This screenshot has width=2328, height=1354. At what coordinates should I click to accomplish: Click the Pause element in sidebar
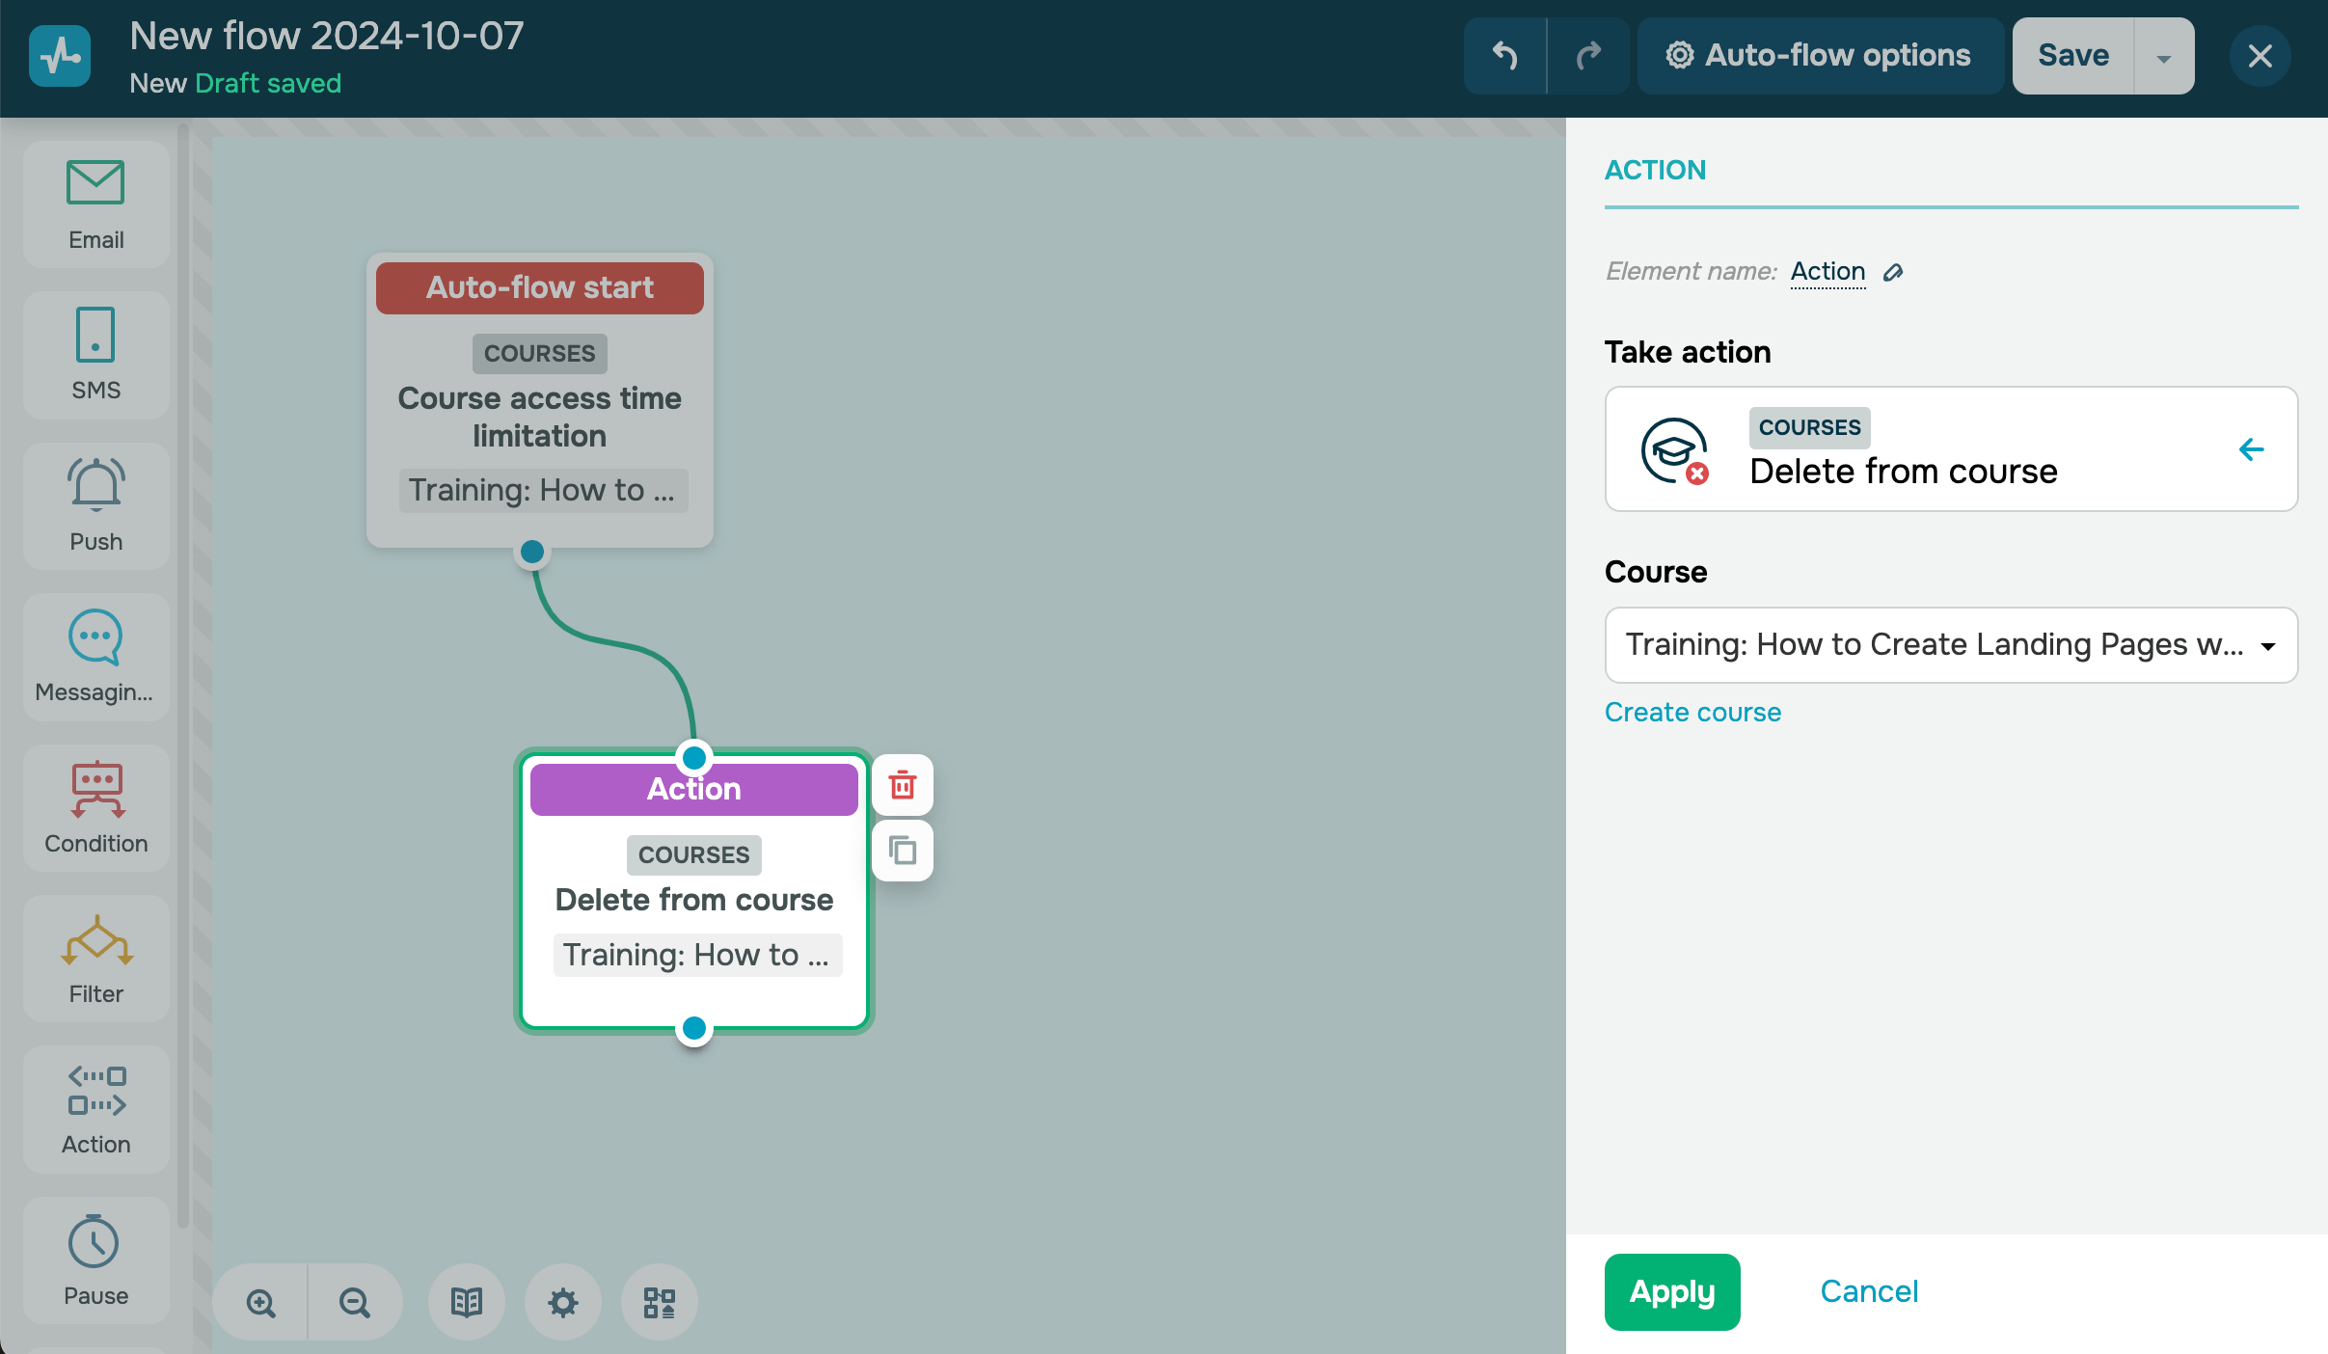95,1259
